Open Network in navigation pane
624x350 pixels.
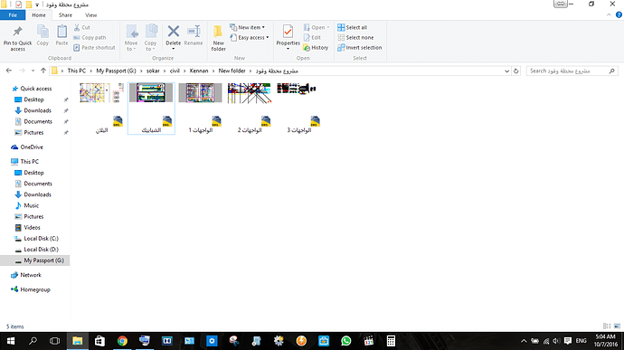tap(30, 275)
